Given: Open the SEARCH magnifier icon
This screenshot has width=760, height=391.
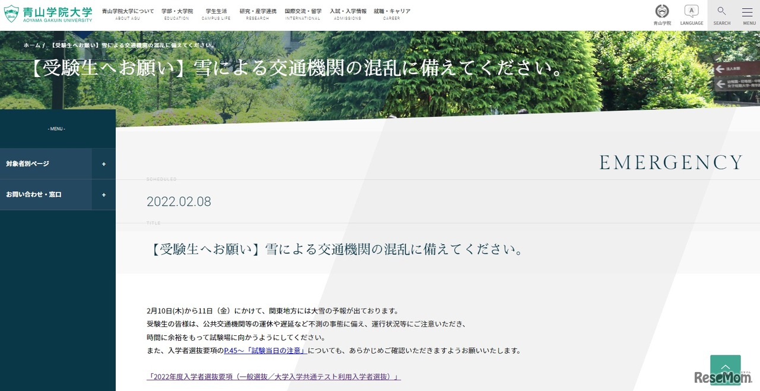Looking at the screenshot, I should point(722,15).
